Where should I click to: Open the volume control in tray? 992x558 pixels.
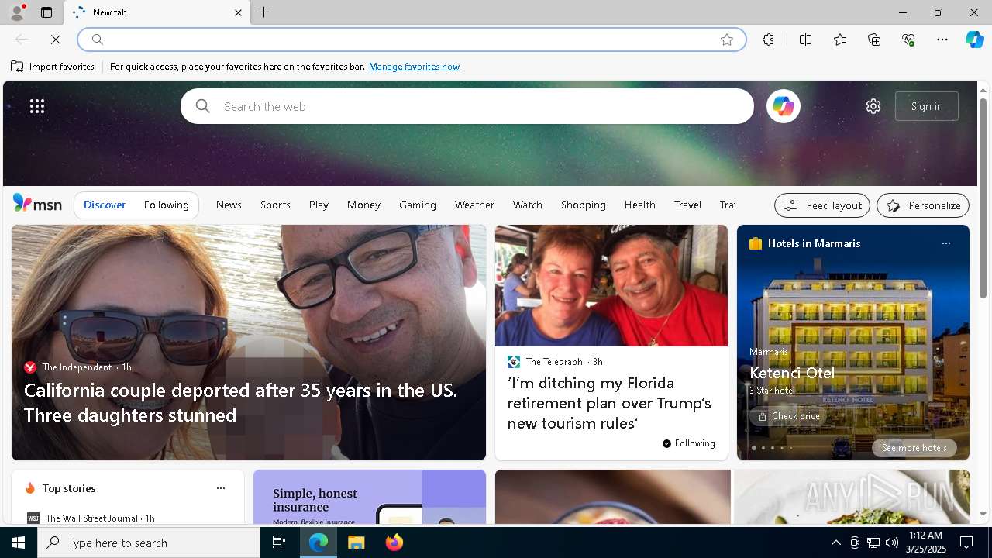[891, 542]
